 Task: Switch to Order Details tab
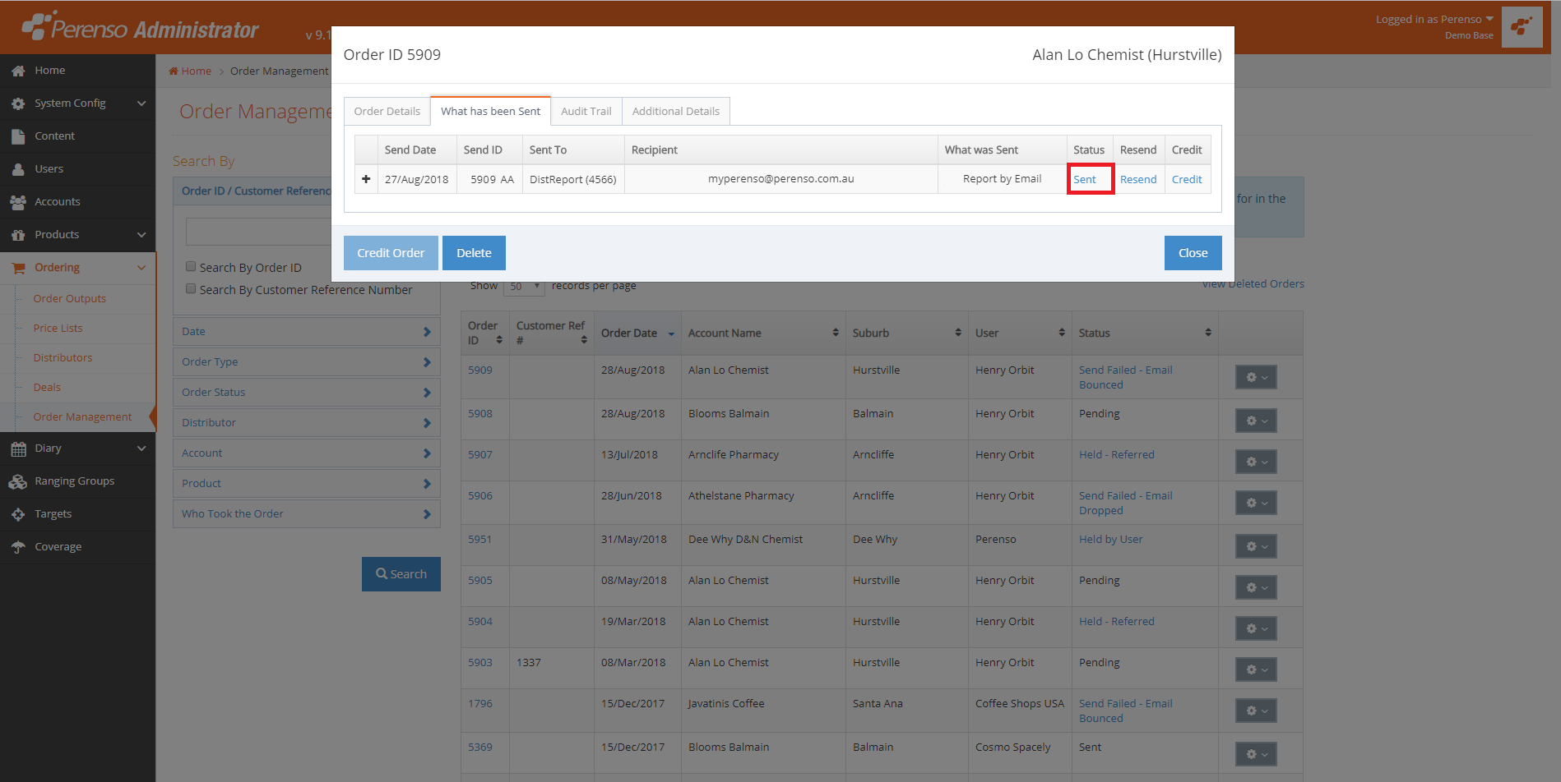click(x=387, y=111)
